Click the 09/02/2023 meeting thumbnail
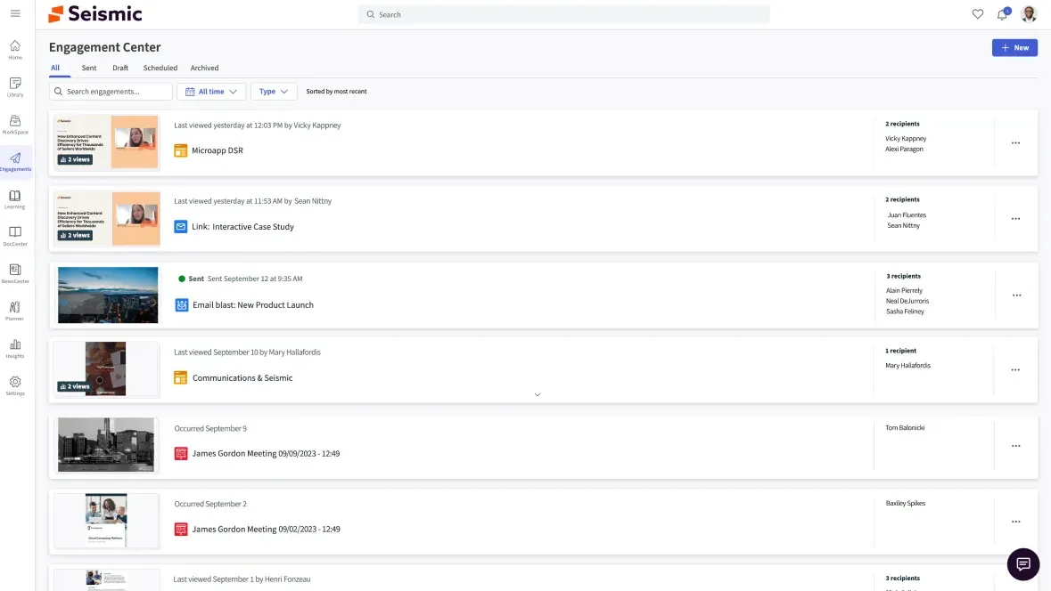The image size is (1051, 591). click(106, 521)
